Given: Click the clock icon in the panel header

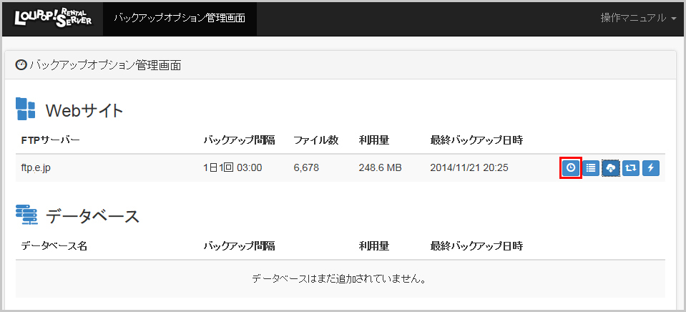Looking at the screenshot, I should click(x=21, y=65).
